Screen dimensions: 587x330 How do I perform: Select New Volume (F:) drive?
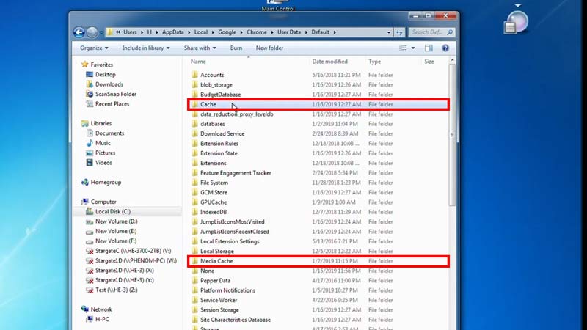click(x=116, y=241)
